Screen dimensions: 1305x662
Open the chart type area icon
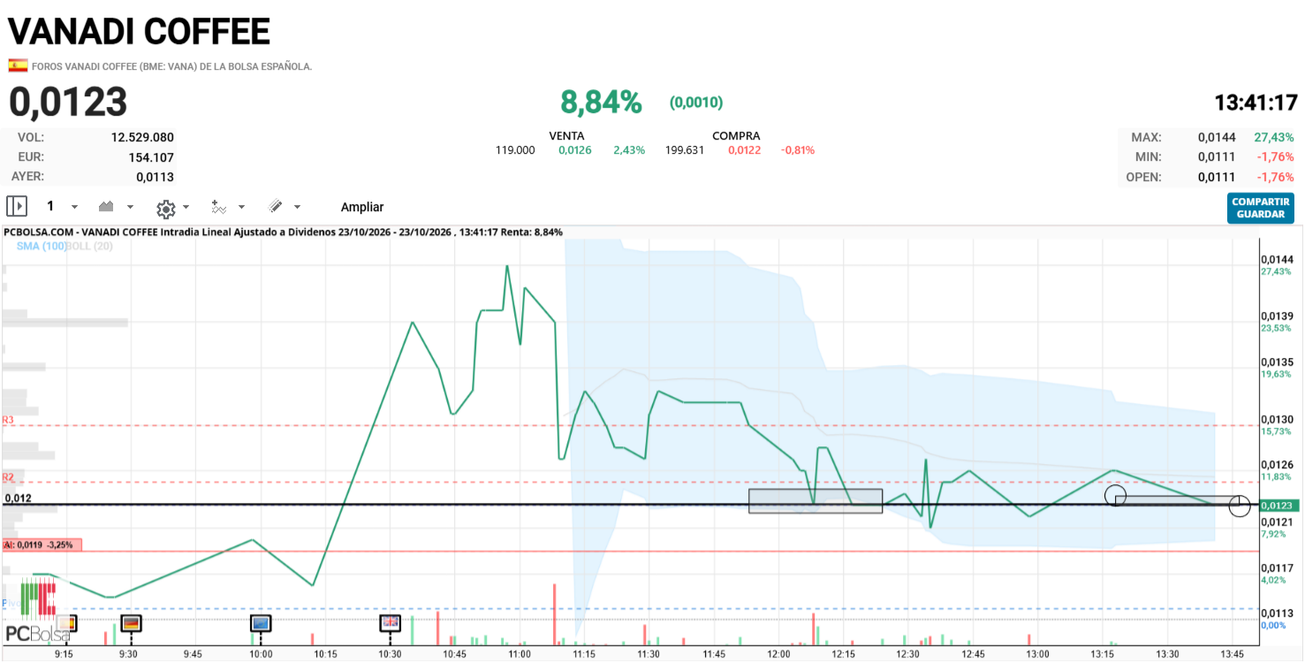tap(107, 206)
